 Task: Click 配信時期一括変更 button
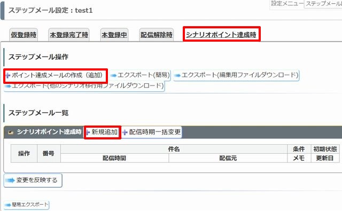tap(152, 132)
